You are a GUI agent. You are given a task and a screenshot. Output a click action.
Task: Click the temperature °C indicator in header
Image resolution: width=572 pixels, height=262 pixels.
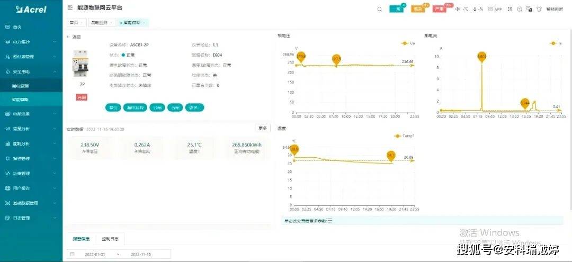(x=466, y=9)
